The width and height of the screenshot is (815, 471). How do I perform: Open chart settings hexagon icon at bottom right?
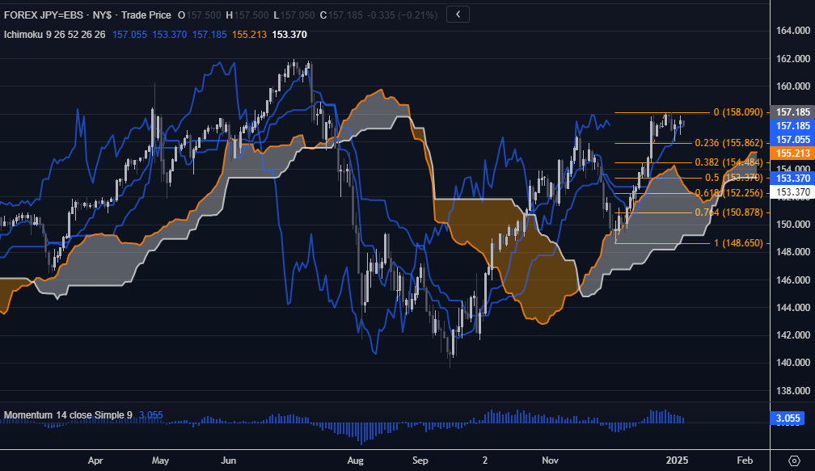click(793, 460)
